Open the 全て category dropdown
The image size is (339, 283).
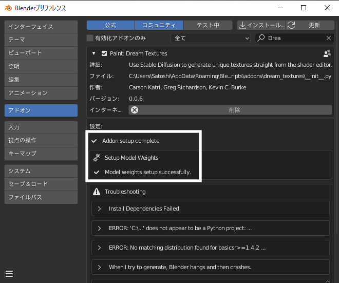211,39
